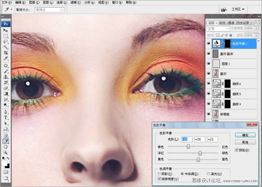
Task: Expand the toolbox to two columns
Action: click(x=2, y=16)
